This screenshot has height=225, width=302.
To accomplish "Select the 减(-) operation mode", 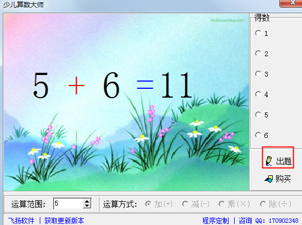I will click(x=195, y=204).
